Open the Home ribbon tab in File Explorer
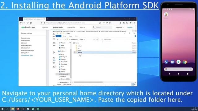 [x=64, y=36]
